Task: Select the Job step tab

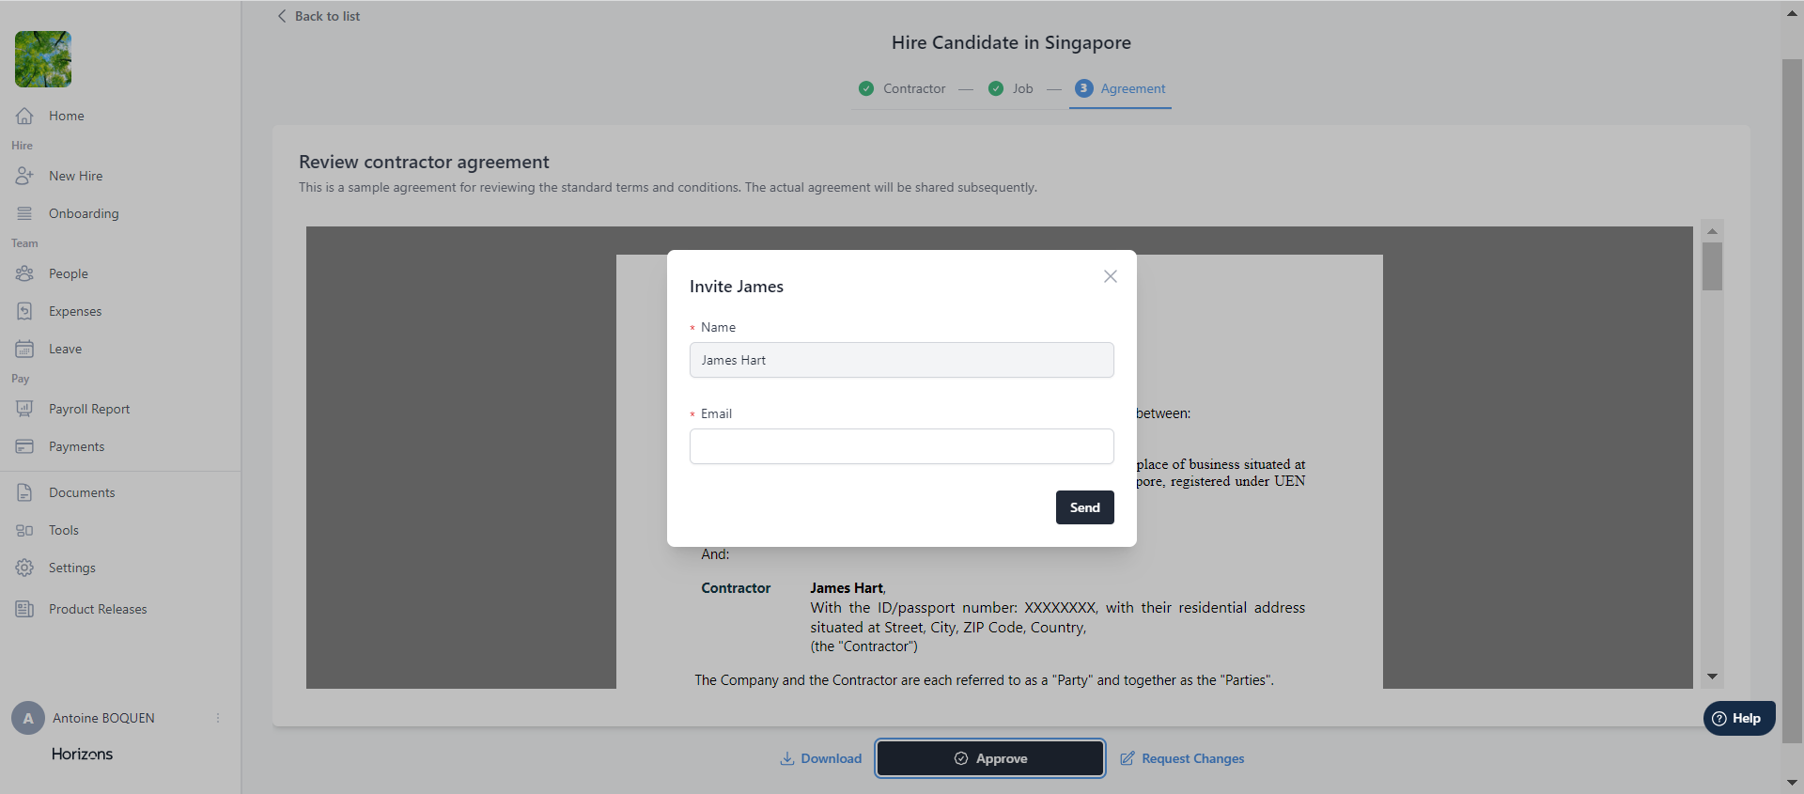Action: 1011,88
